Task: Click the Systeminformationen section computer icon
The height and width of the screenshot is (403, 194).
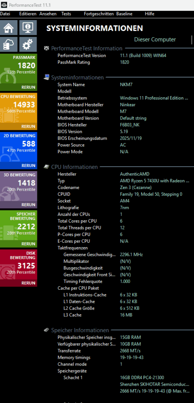Action: click(46, 77)
